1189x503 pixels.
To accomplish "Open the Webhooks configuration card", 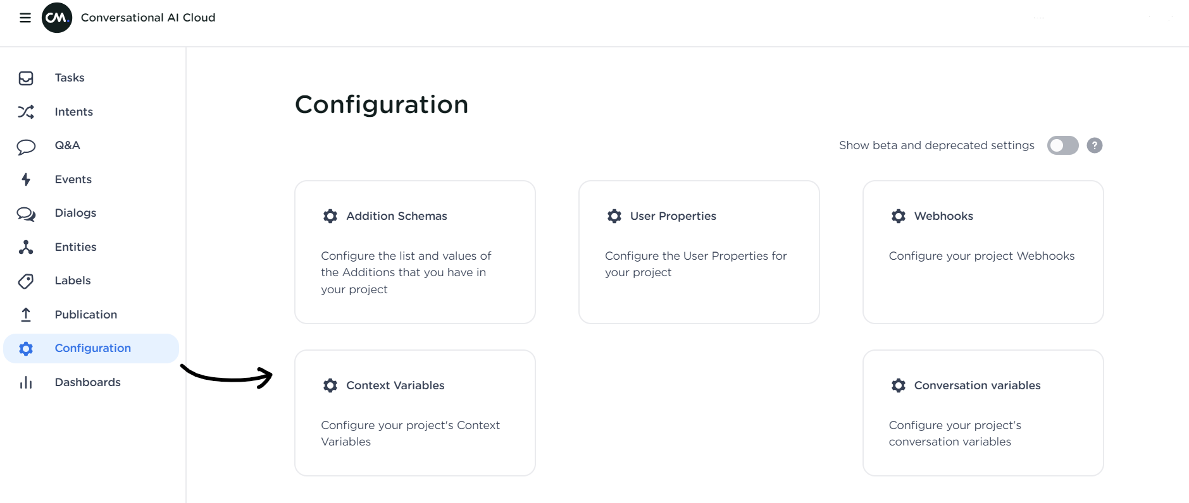I will pyautogui.click(x=983, y=252).
